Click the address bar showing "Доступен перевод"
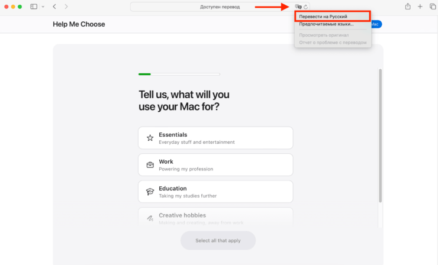The height and width of the screenshot is (265, 438). [211, 7]
